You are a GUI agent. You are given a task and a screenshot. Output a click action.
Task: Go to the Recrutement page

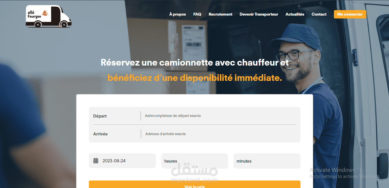tap(220, 14)
